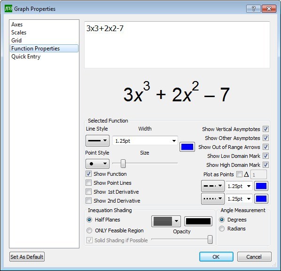Open 1st derivative 1.25pt width dropdown
Screen dimensions: 281x271
click(x=239, y=186)
